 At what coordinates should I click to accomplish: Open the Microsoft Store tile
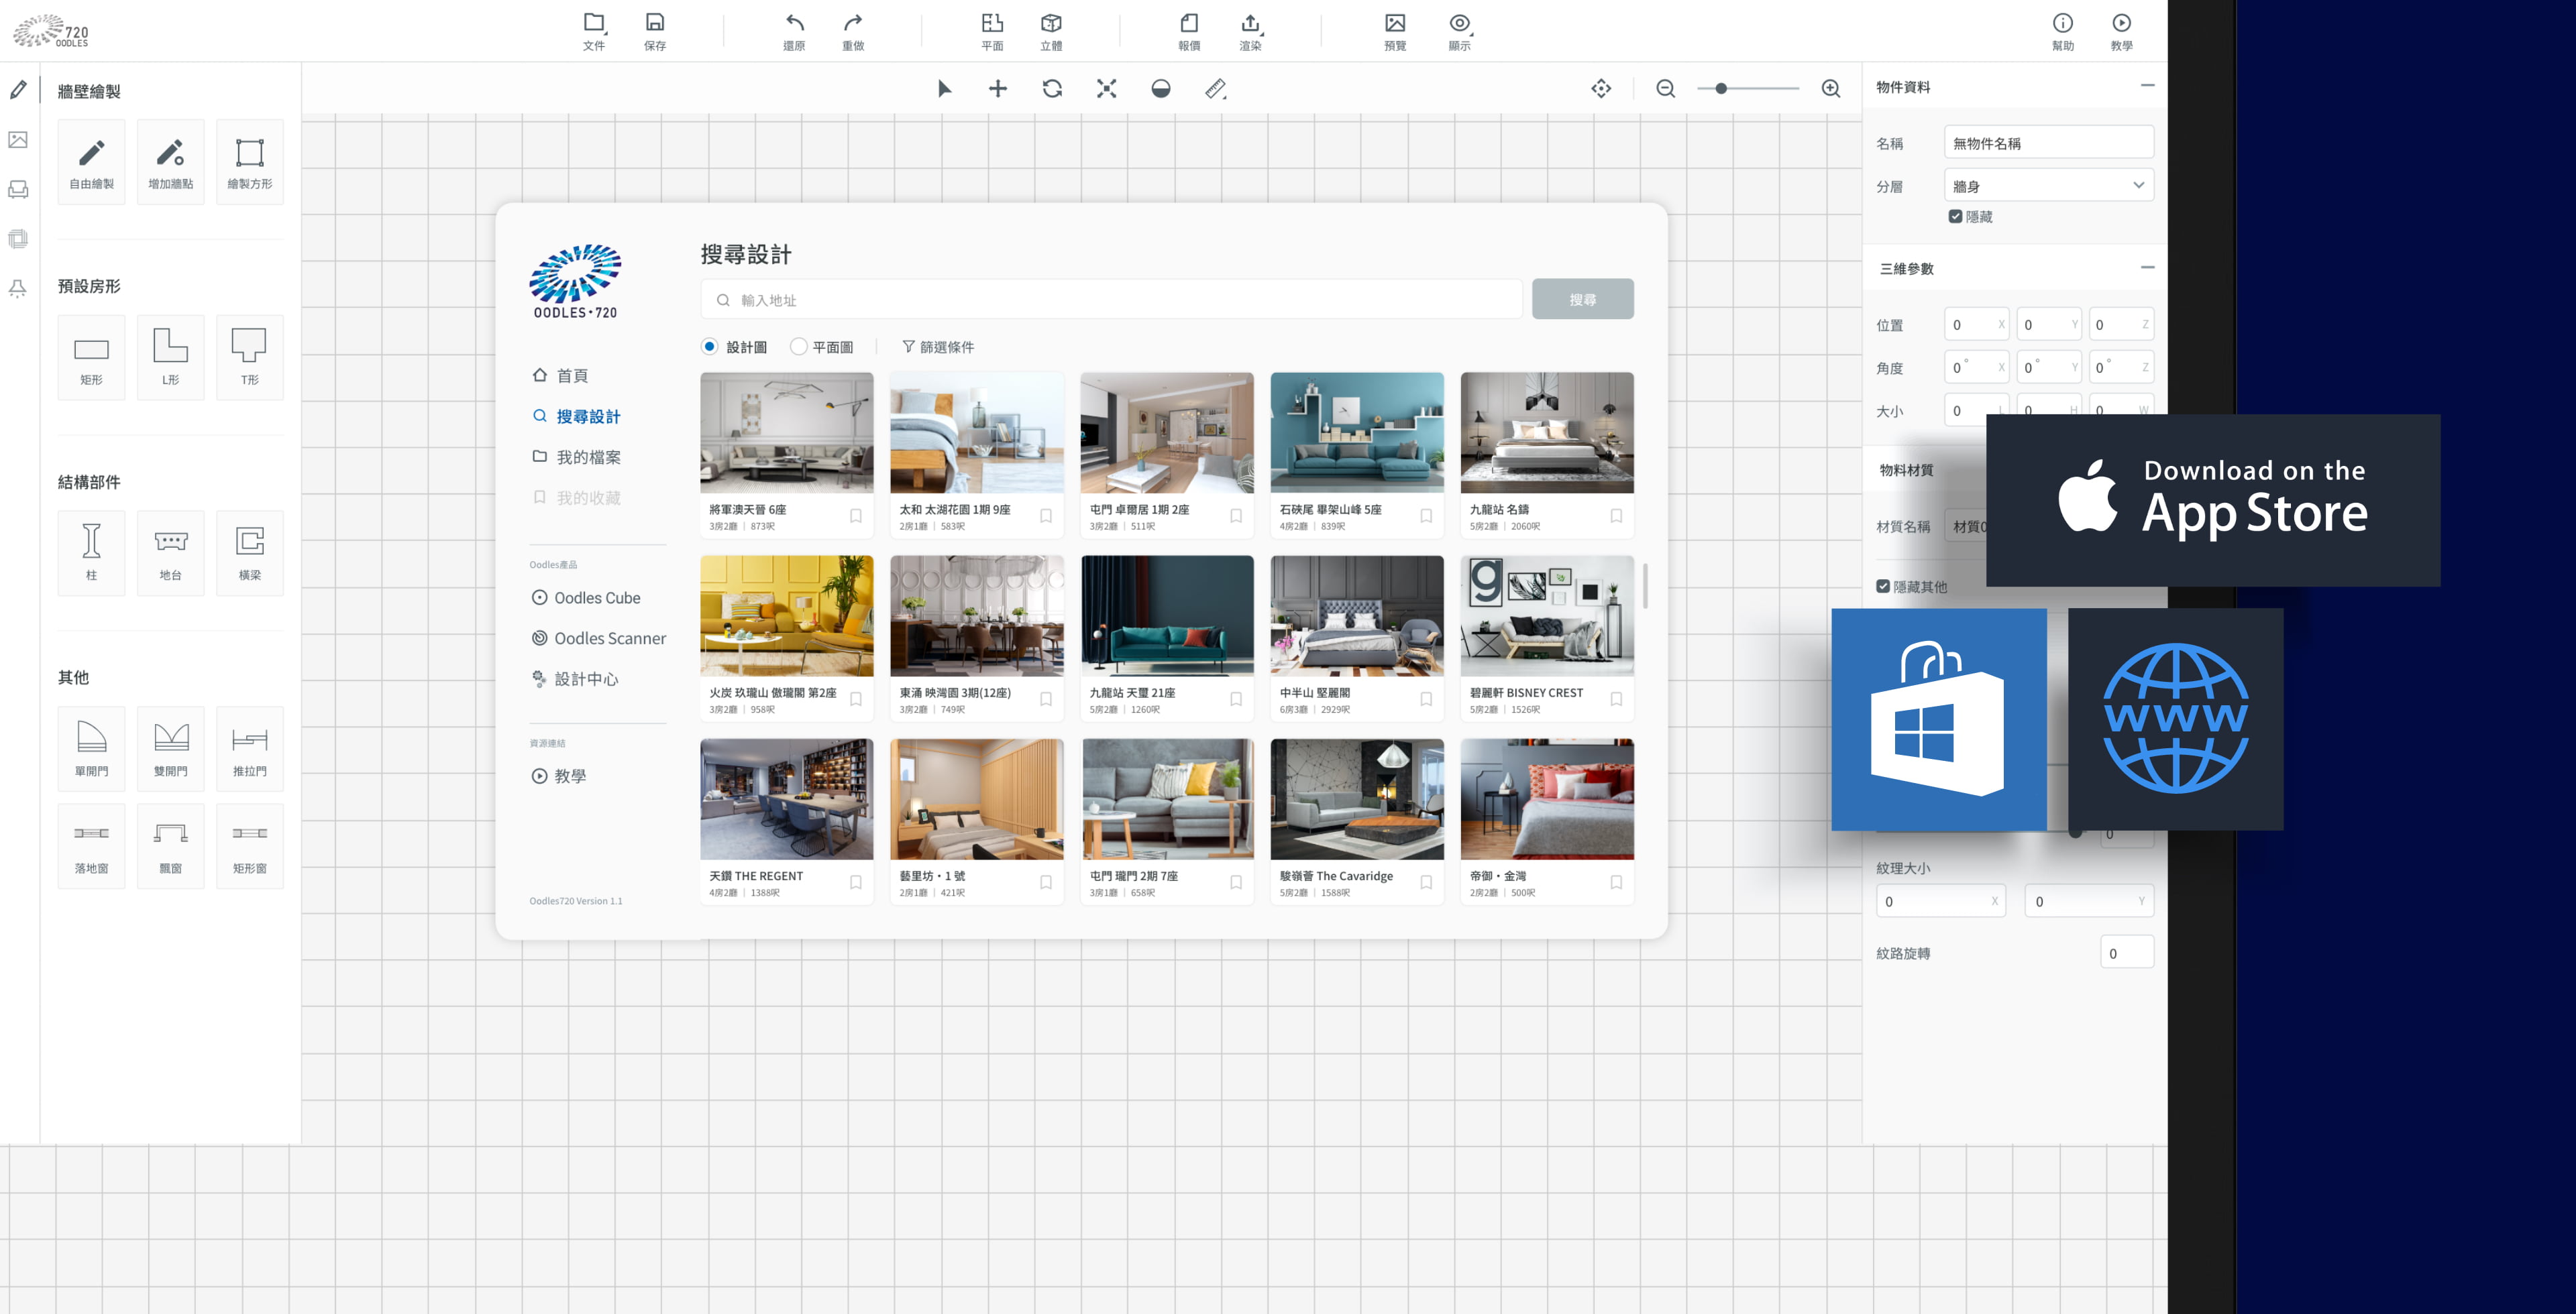click(1938, 719)
